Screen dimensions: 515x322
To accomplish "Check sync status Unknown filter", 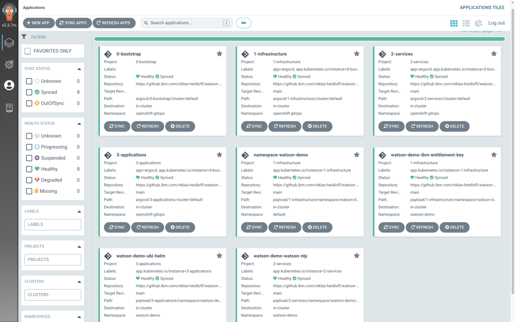I will click(x=29, y=81).
